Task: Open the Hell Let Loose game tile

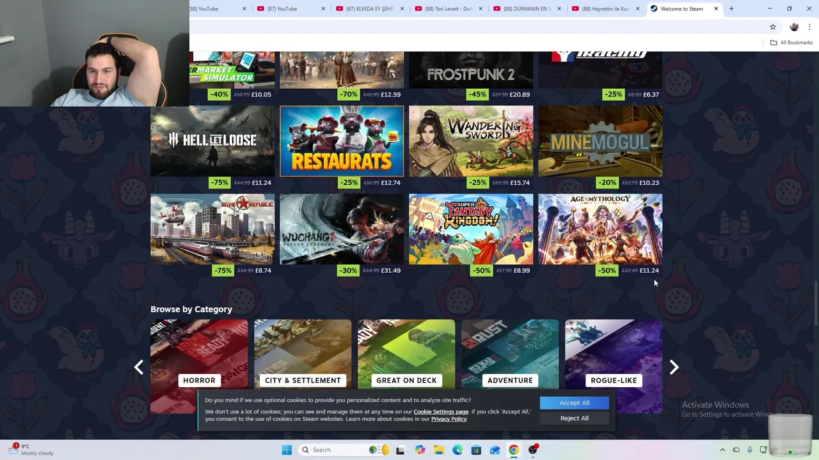Action: coord(212,141)
